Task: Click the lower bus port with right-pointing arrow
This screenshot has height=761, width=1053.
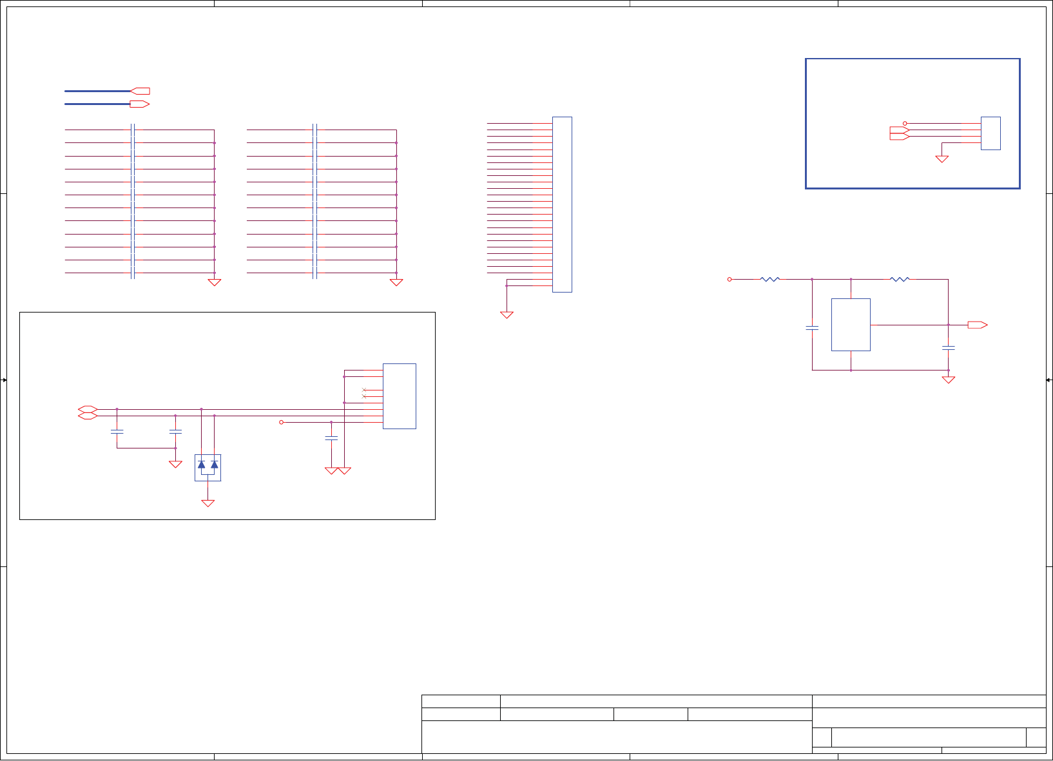Action: tap(140, 104)
